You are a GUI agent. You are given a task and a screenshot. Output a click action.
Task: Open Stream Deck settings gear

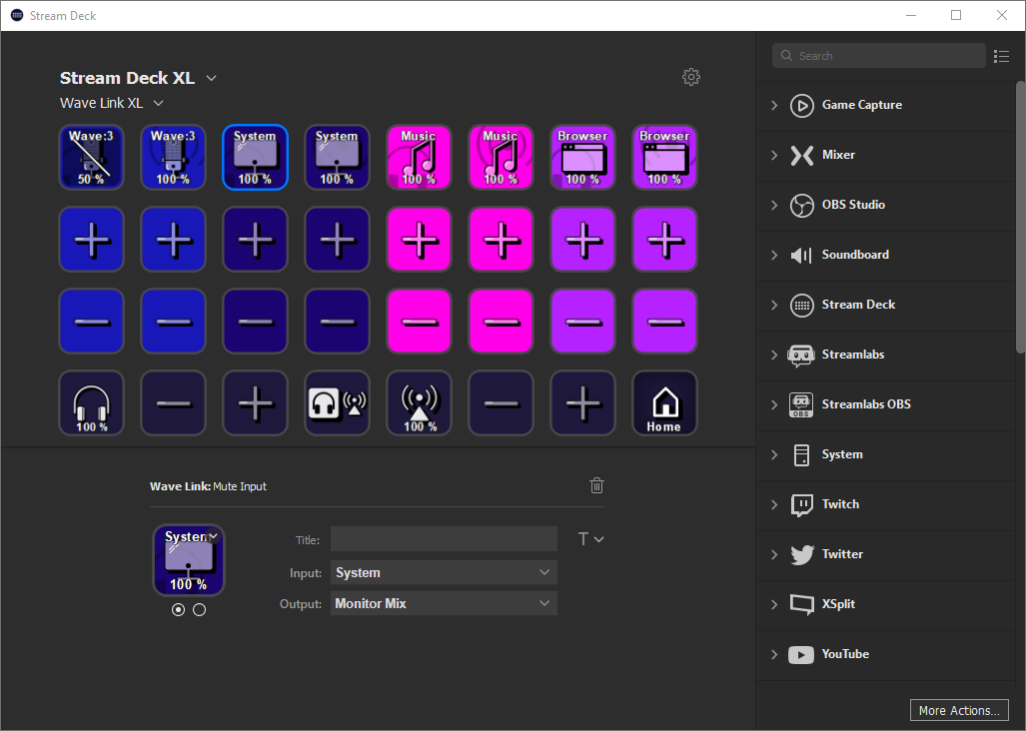[x=691, y=77]
